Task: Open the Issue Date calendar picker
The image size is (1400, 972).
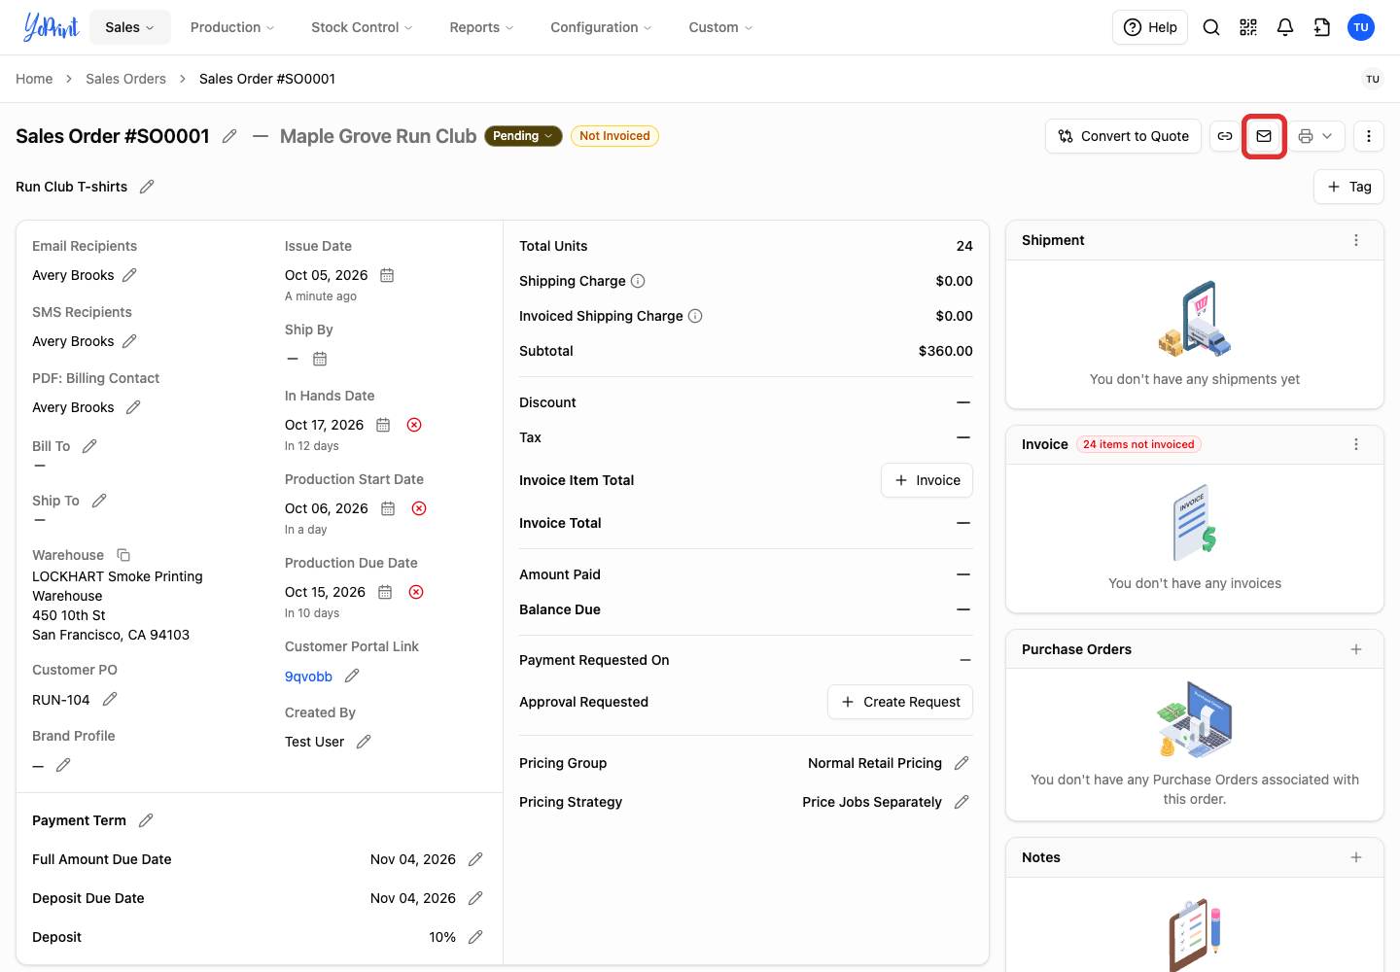Action: click(387, 275)
